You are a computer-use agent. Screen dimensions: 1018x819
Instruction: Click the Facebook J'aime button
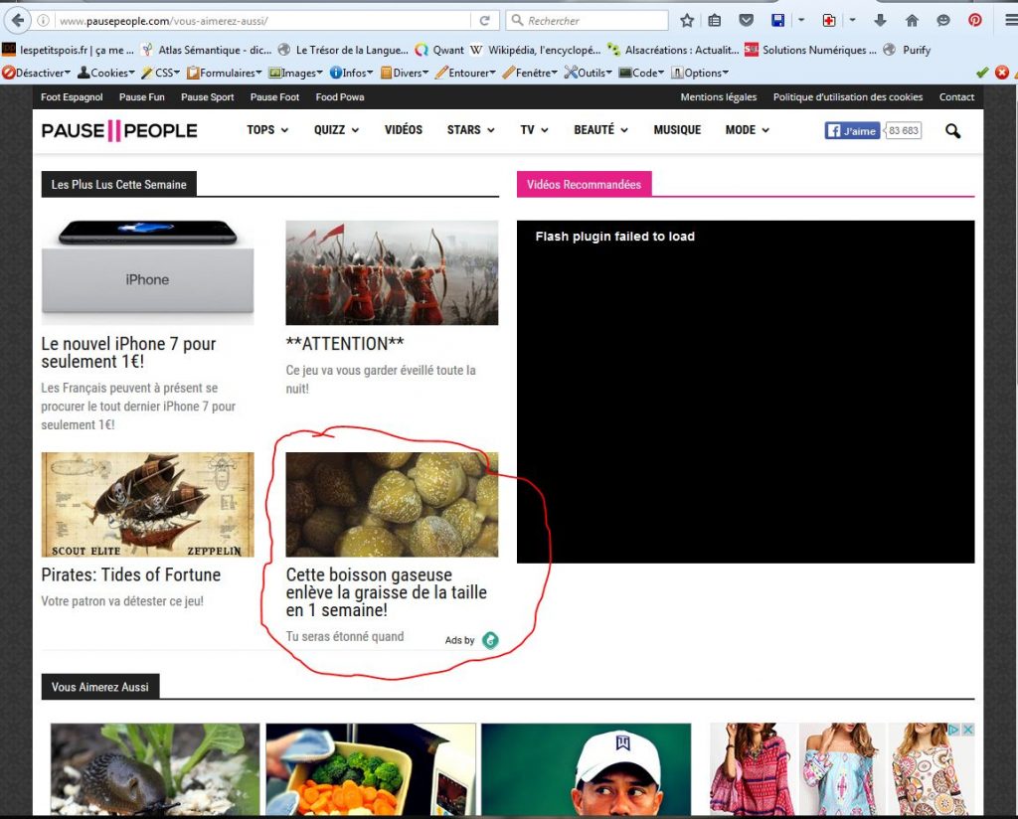coord(852,130)
